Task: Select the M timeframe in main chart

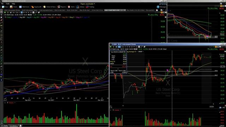Action: click(26, 13)
